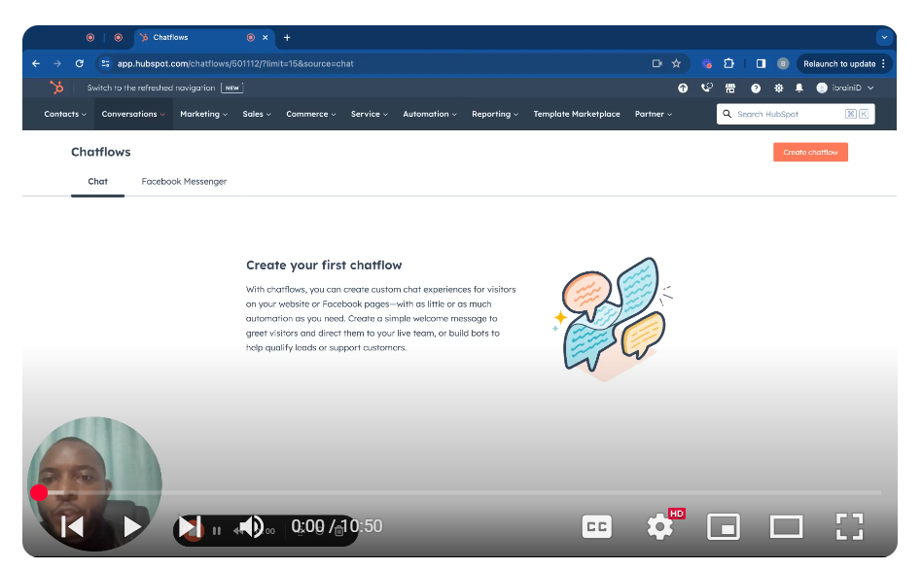Image resolution: width=922 pixels, height=570 pixels.
Task: Toggle closed captions with the CC button
Action: 597,526
